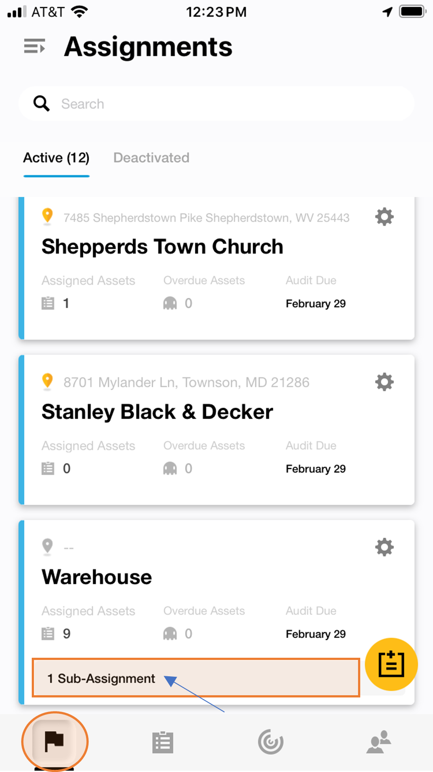This screenshot has width=433, height=772.
Task: Open settings gear for Stanley Black & Decker
Action: [384, 382]
